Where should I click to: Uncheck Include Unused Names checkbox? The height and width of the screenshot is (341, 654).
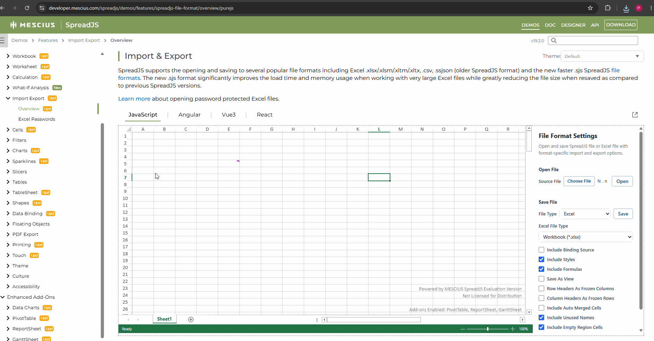[x=541, y=317]
